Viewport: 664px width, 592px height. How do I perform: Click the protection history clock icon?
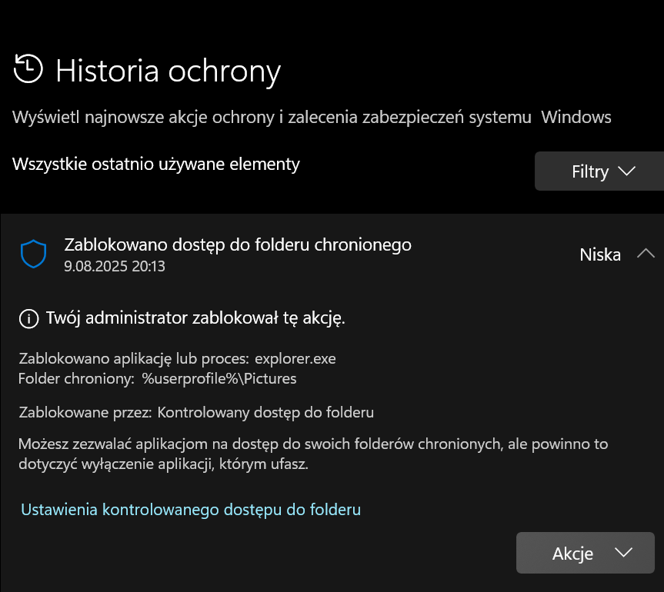pyautogui.click(x=28, y=70)
